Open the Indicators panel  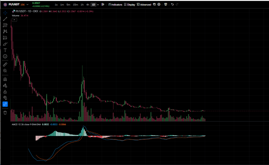pos(115,5)
